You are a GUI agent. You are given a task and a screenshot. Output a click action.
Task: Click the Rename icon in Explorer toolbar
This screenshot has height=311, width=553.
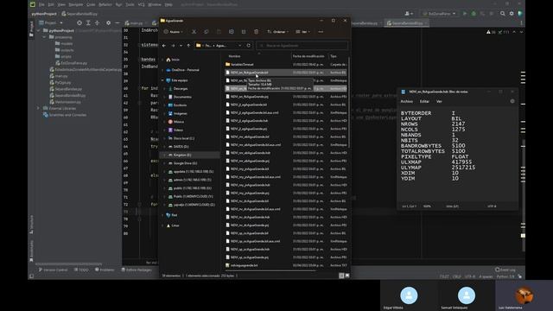click(232, 32)
